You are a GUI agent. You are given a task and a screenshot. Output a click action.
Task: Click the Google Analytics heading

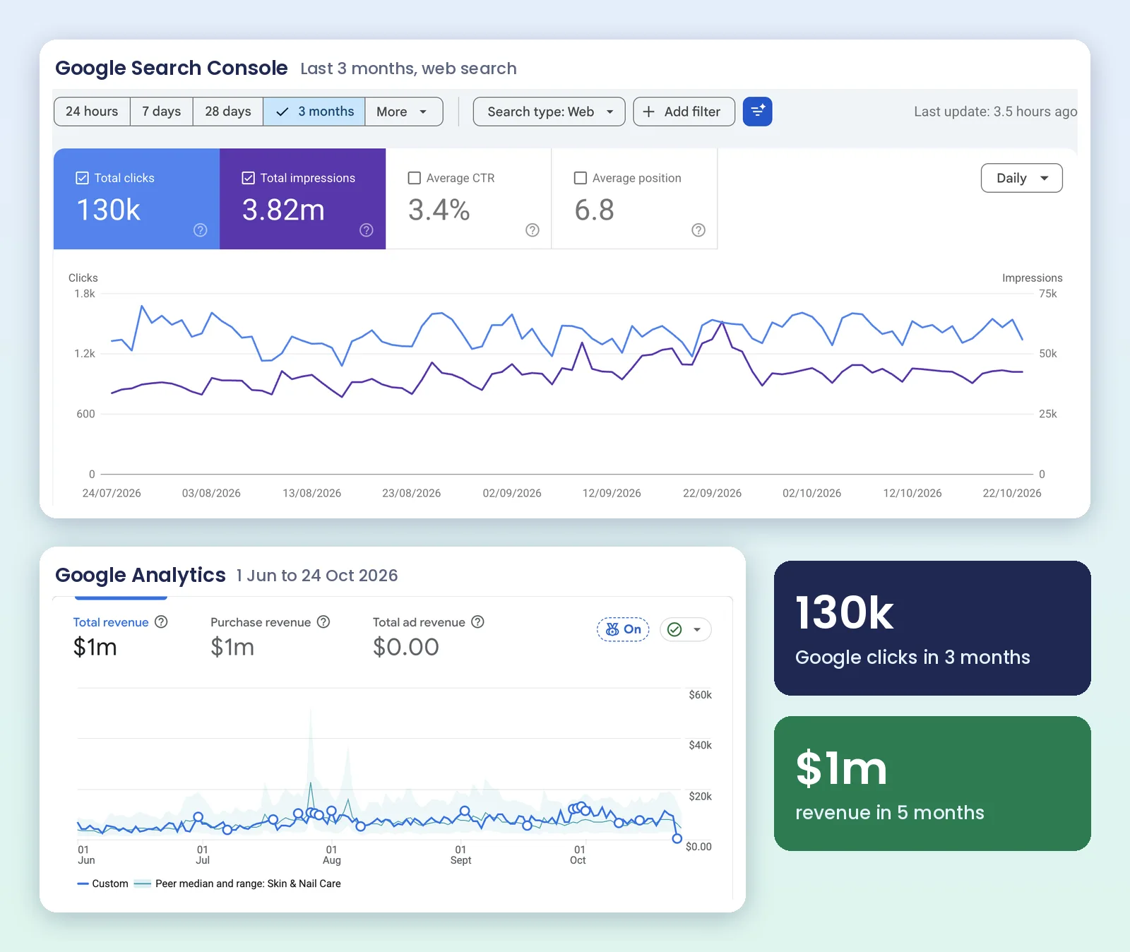pyautogui.click(x=141, y=575)
